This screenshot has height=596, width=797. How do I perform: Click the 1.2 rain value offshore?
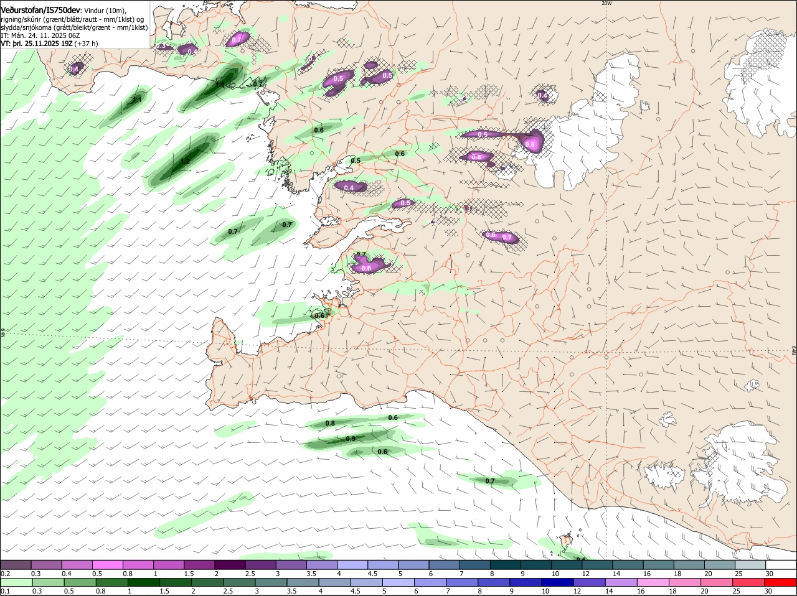coord(185,161)
